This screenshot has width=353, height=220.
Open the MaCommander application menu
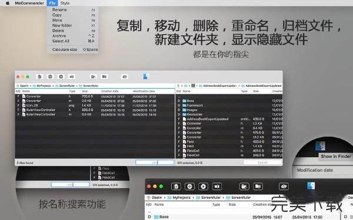tap(29, 3)
